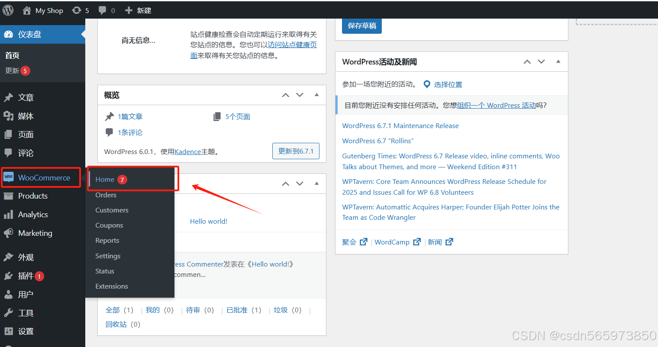Image resolution: width=658 pixels, height=347 pixels.
Task: Click the 保存草稿 button
Action: pyautogui.click(x=362, y=26)
